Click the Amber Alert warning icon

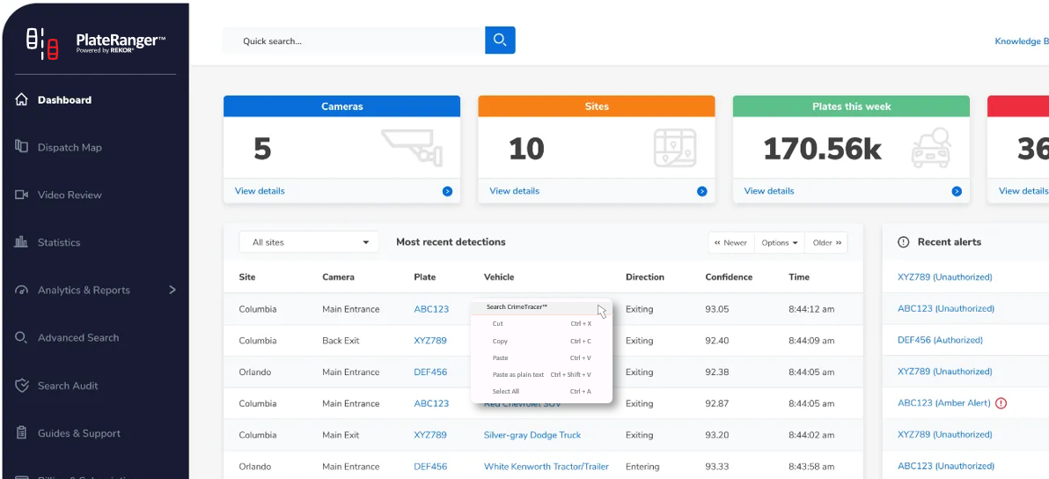pyautogui.click(x=1001, y=403)
